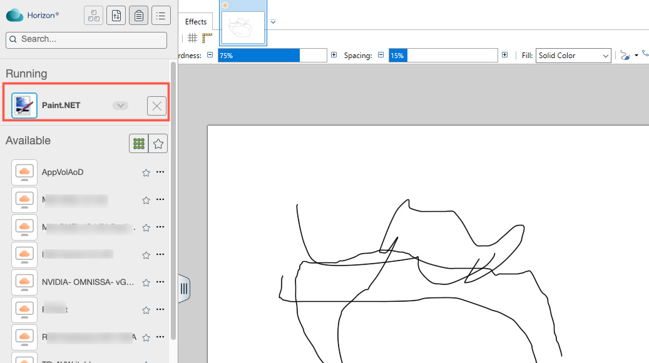Click the AppVolAoD desktop icon
The height and width of the screenshot is (363, 649).
click(25, 172)
